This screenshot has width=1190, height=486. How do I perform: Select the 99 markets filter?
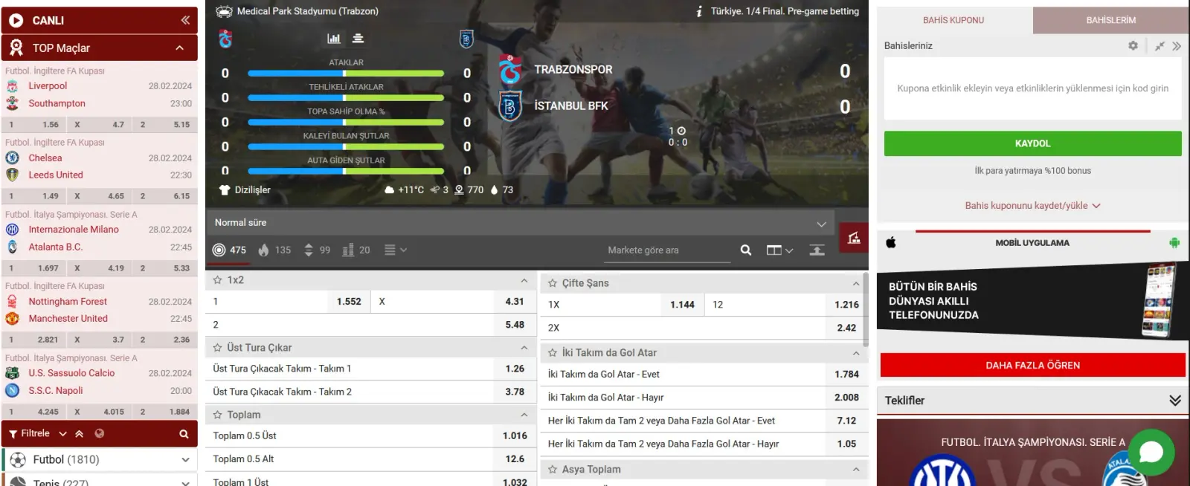coord(318,250)
